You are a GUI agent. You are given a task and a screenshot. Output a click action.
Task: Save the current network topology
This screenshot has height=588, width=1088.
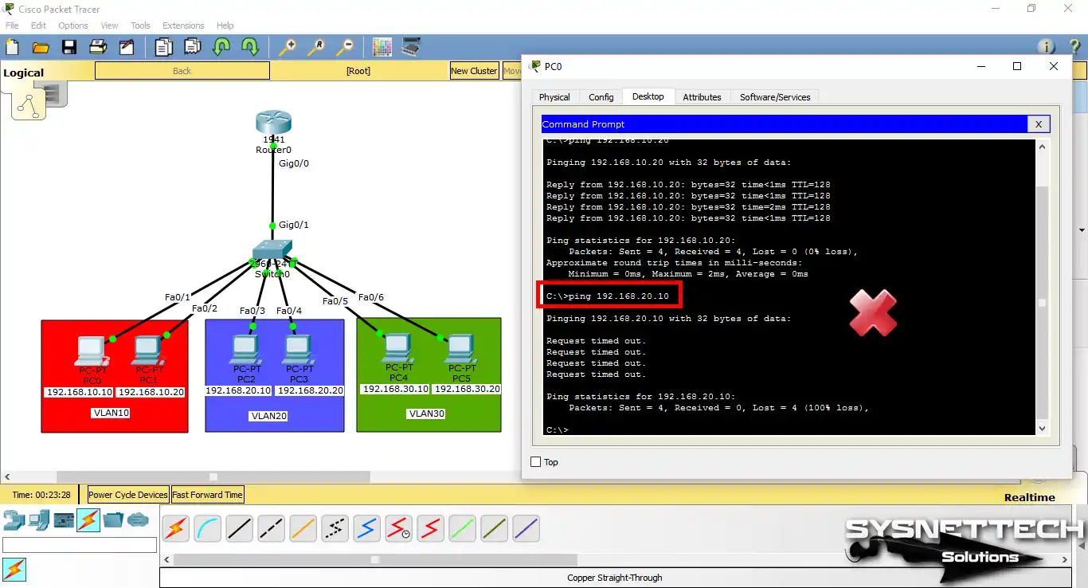click(x=69, y=46)
